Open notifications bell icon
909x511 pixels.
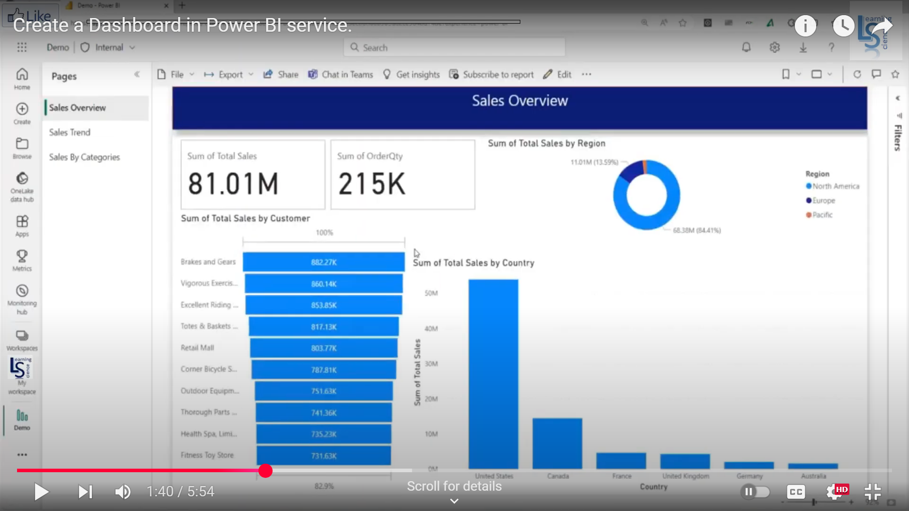[x=746, y=47]
